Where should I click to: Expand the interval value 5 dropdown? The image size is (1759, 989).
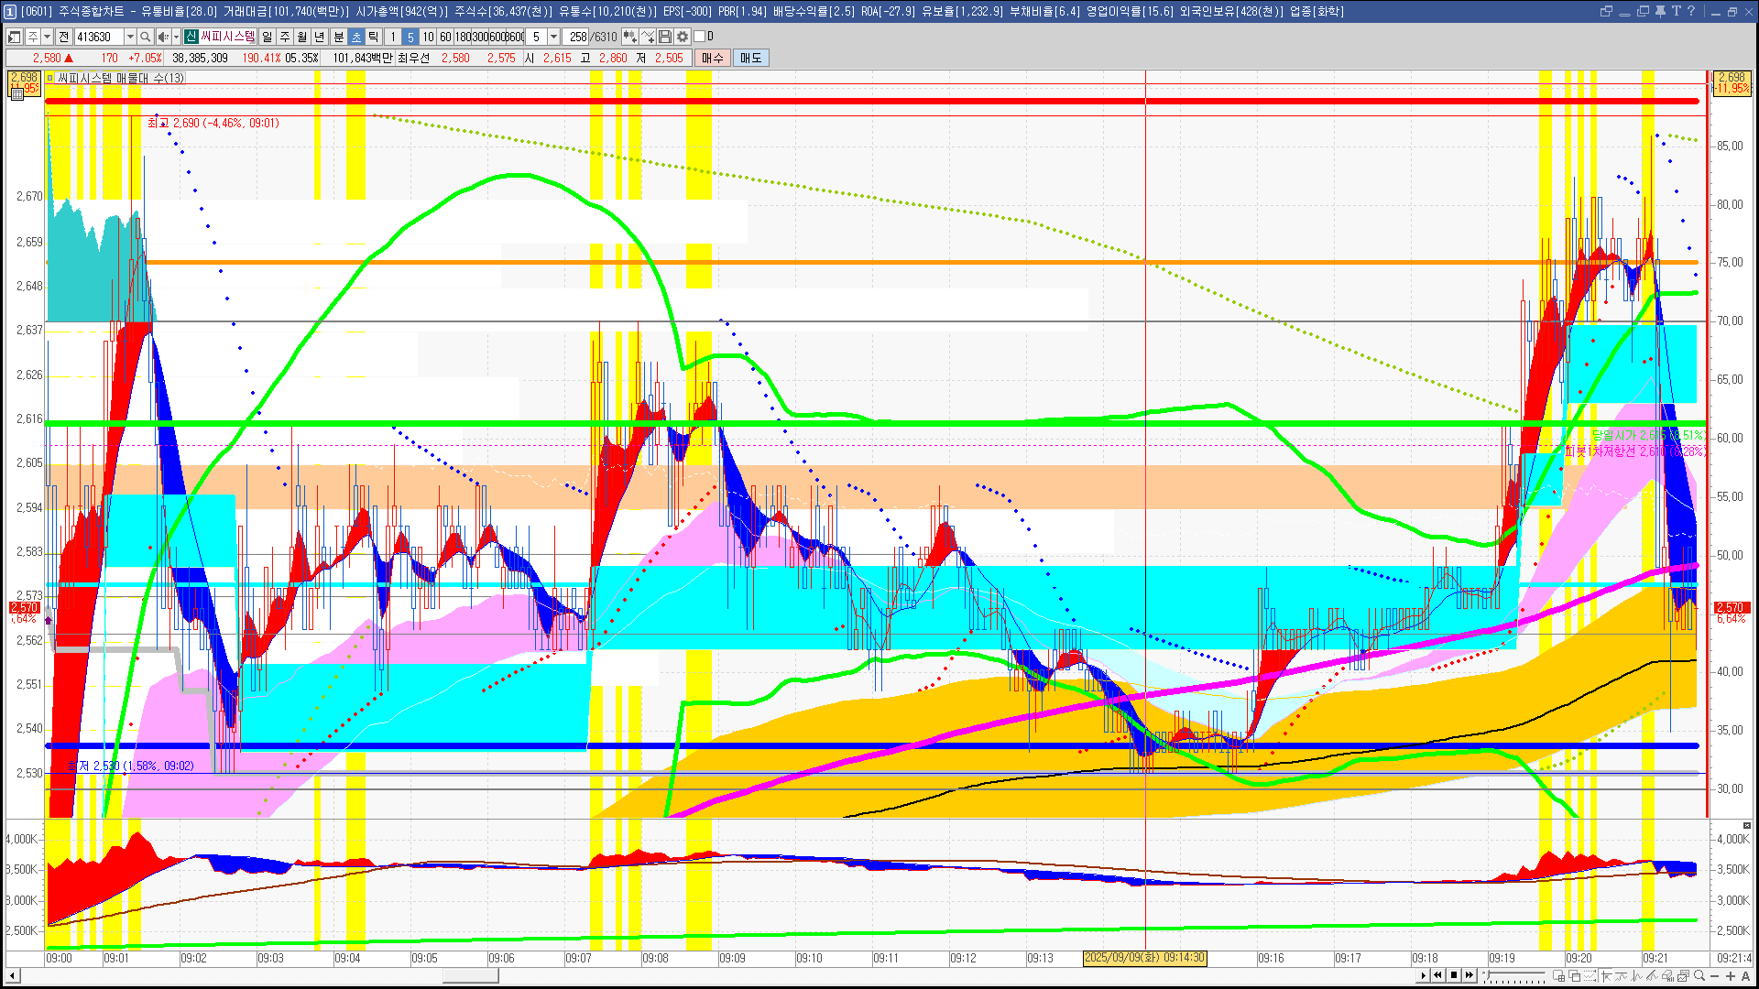click(553, 37)
